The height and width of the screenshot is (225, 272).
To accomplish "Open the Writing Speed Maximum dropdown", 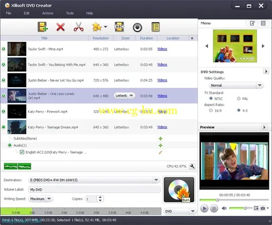I will pos(49,199).
